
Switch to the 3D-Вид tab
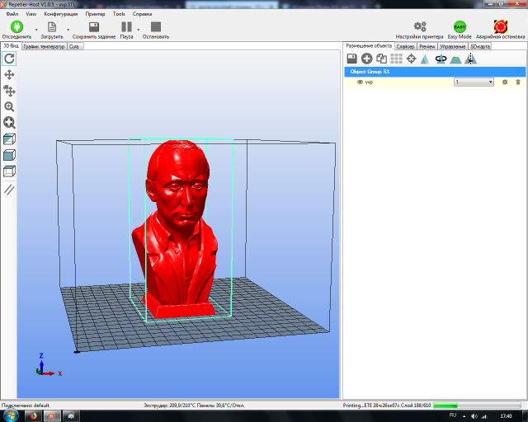pyautogui.click(x=11, y=46)
